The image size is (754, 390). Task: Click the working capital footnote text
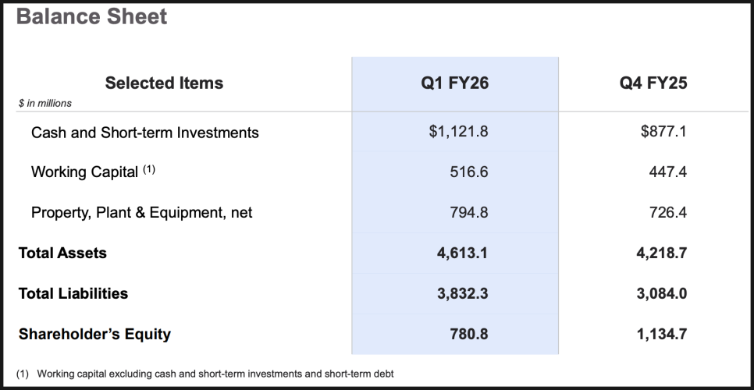(x=215, y=374)
